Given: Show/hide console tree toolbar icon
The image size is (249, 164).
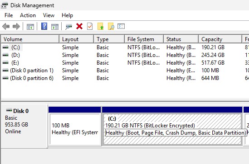Looking at the screenshot, I should point(30,27).
